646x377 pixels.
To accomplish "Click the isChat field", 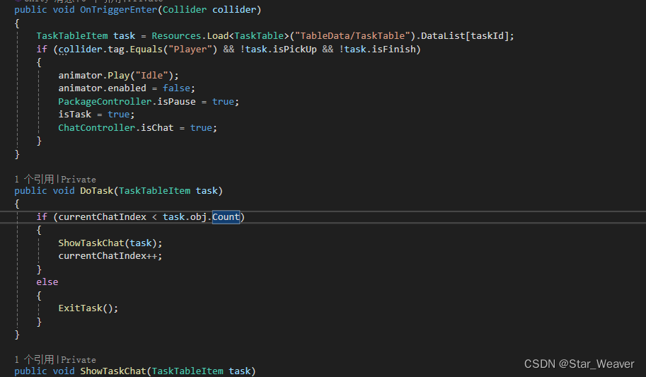I will click(157, 128).
